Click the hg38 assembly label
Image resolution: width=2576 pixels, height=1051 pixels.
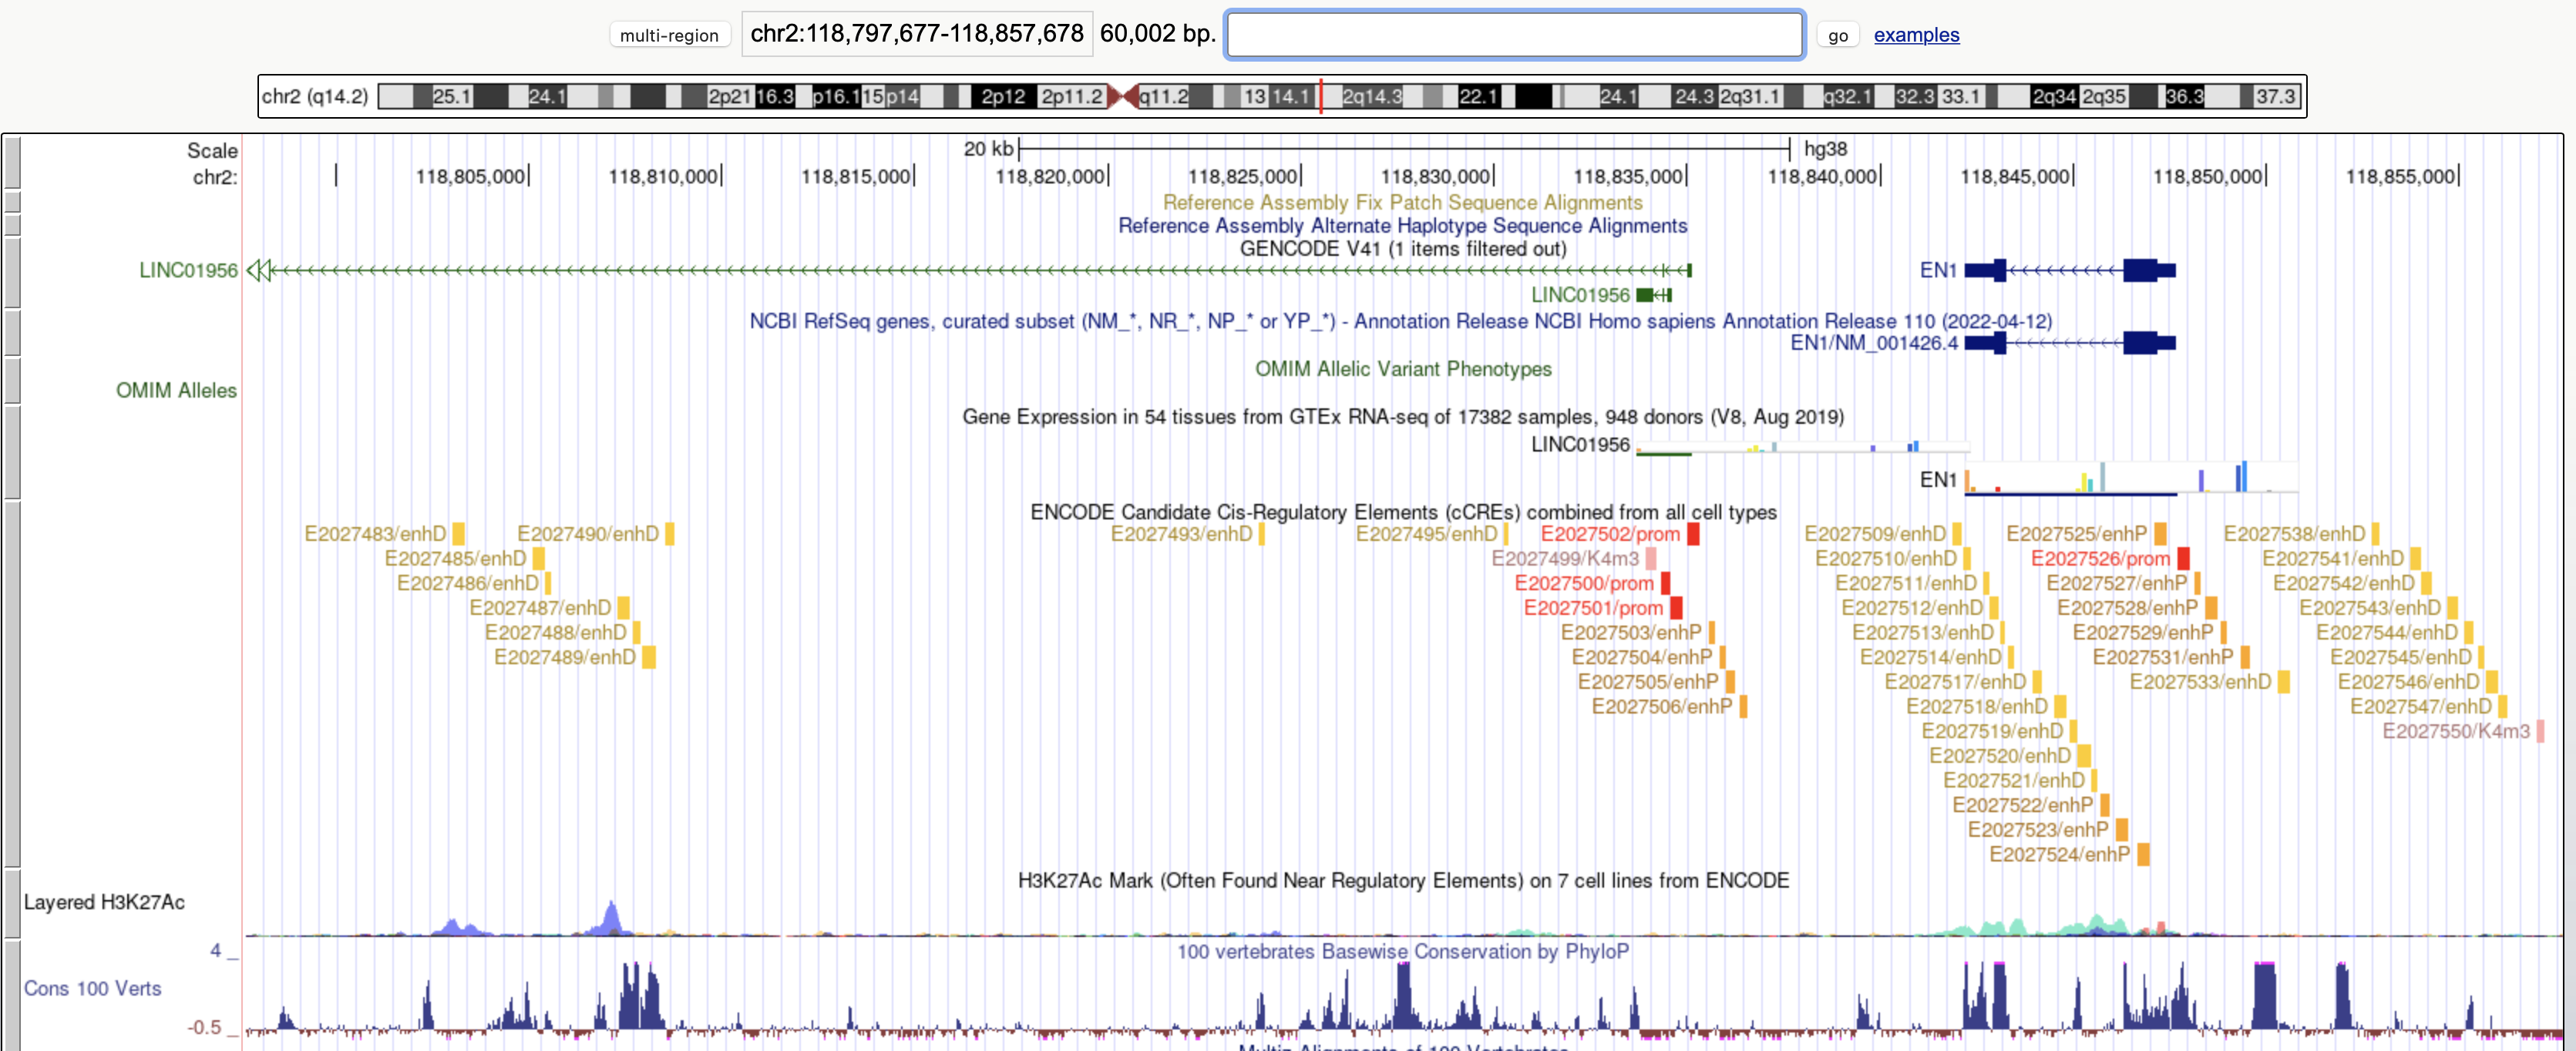[x=1825, y=149]
